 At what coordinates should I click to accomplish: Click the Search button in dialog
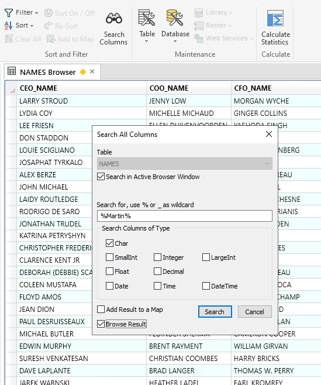(215, 312)
